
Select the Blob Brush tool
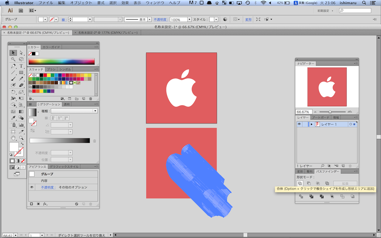click(x=13, y=85)
